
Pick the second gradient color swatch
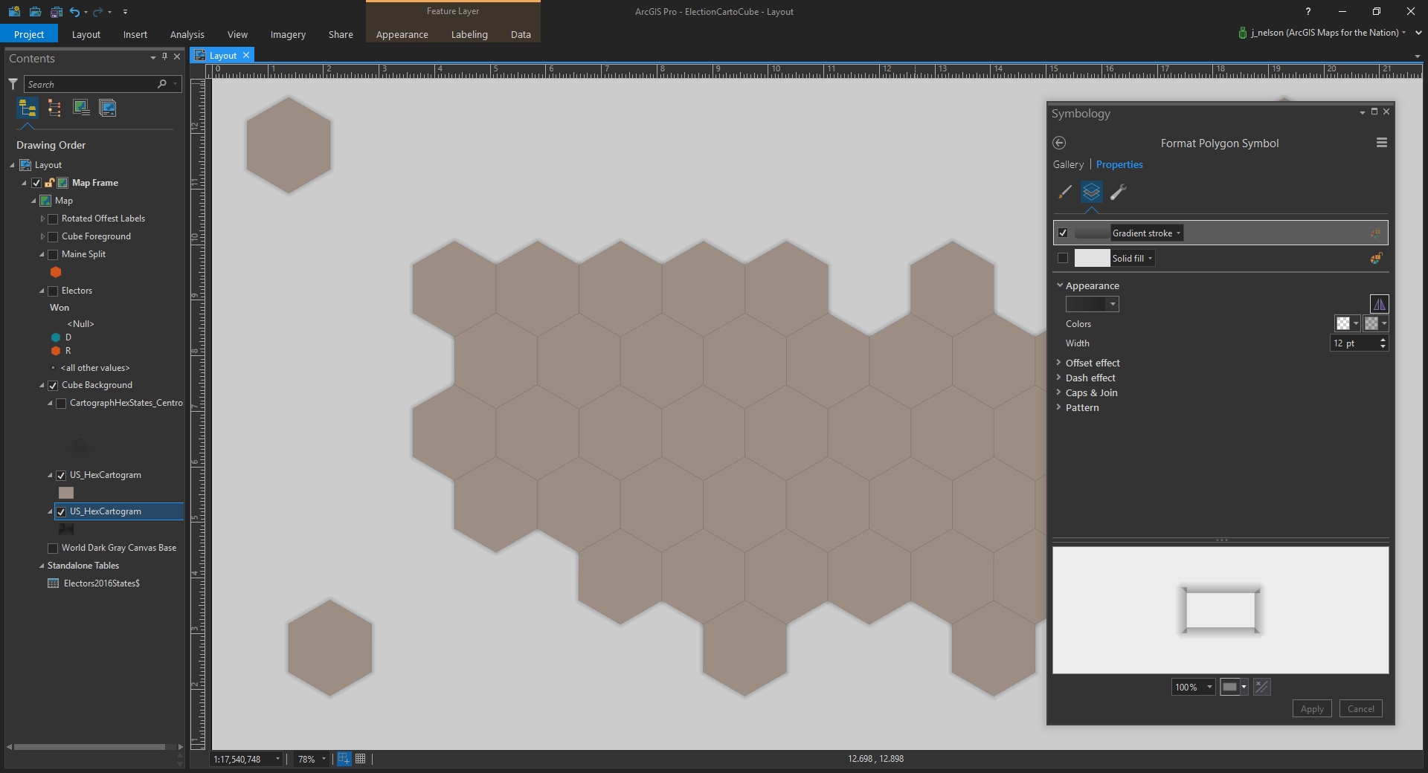(x=1375, y=323)
